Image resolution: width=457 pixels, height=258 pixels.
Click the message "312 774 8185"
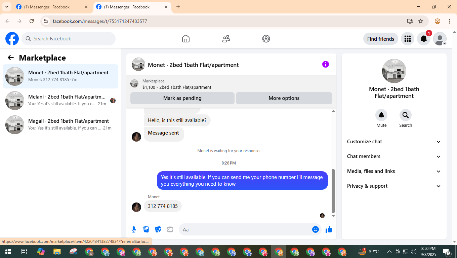coord(163,206)
